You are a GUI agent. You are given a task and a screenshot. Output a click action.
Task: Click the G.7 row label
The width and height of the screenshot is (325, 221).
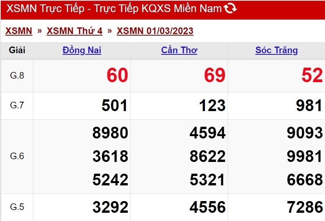[x=17, y=105]
